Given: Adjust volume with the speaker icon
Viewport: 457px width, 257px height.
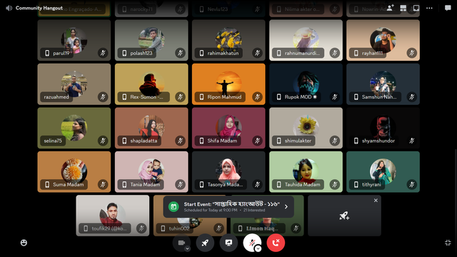Looking at the screenshot, I should [x=9, y=8].
